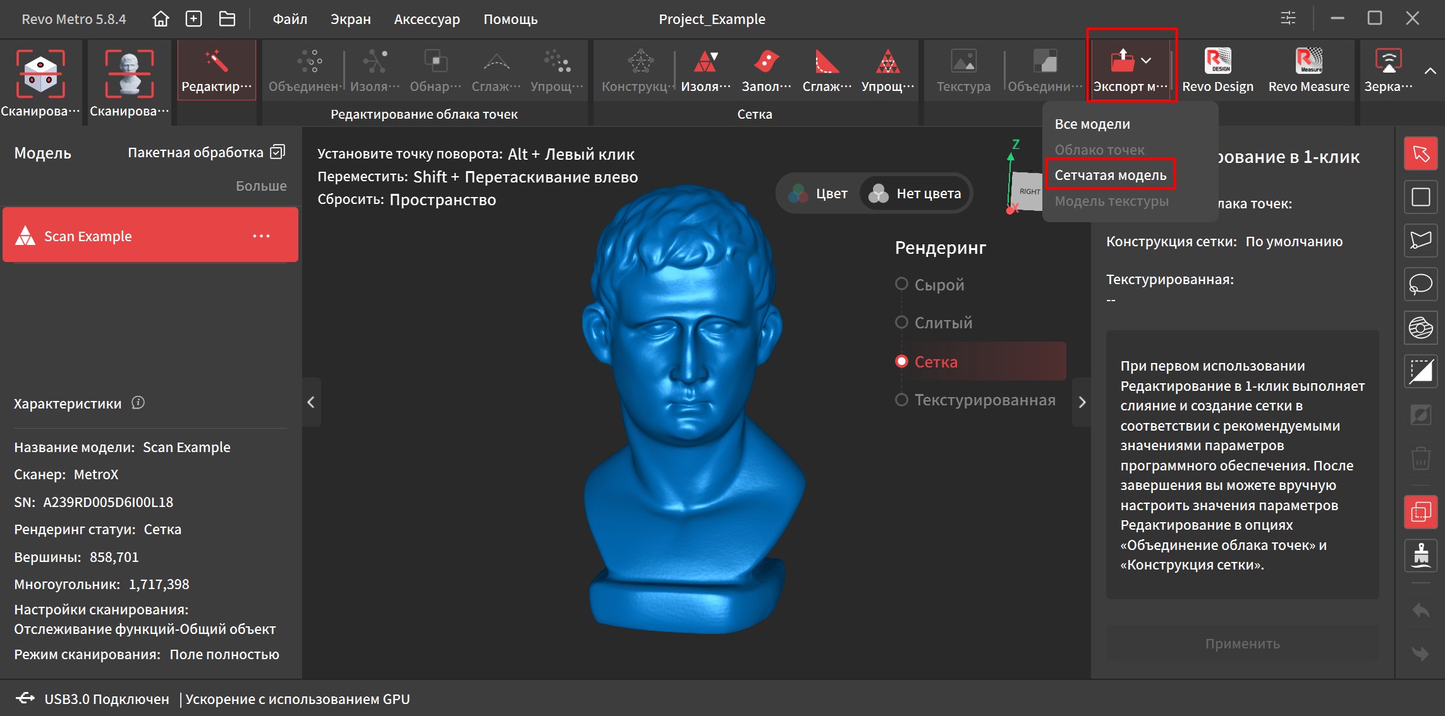Open the folder icon in title bar
This screenshot has height=716, width=1445.
pos(227,19)
